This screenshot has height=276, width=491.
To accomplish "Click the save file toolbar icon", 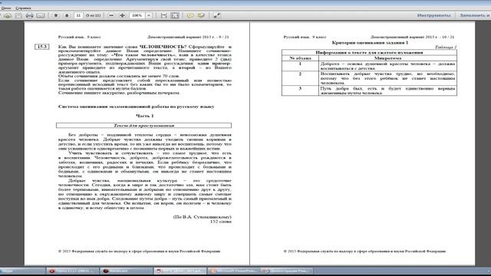I will pos(18,15).
